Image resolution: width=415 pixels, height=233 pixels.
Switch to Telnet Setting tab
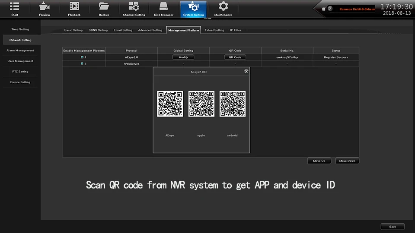pos(214,30)
